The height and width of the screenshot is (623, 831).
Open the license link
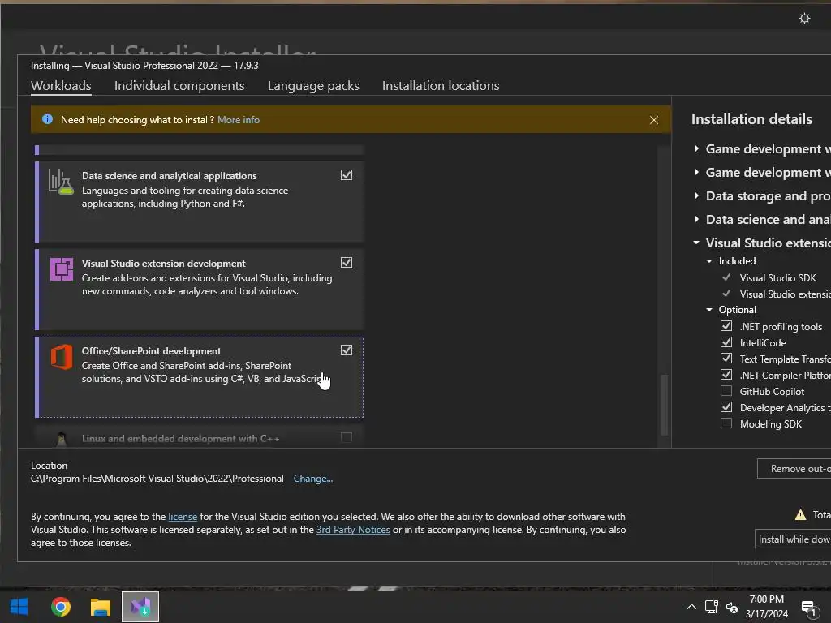[x=183, y=517]
